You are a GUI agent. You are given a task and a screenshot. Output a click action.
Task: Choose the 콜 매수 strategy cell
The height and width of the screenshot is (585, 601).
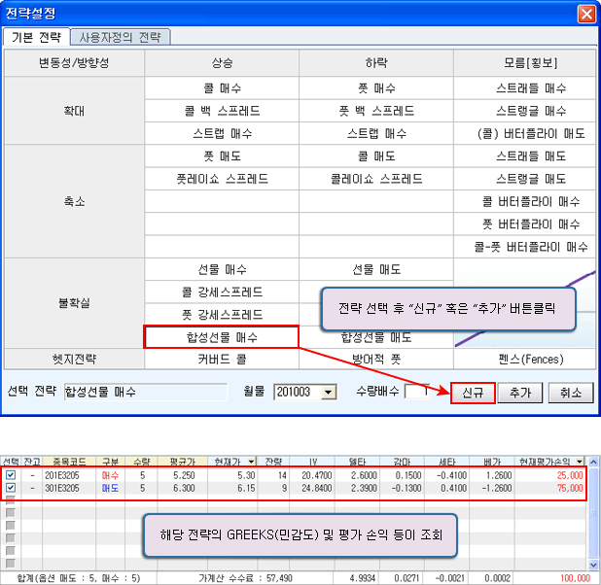(221, 88)
